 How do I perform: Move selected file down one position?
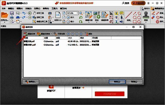pyautogui.click(x=77, y=34)
